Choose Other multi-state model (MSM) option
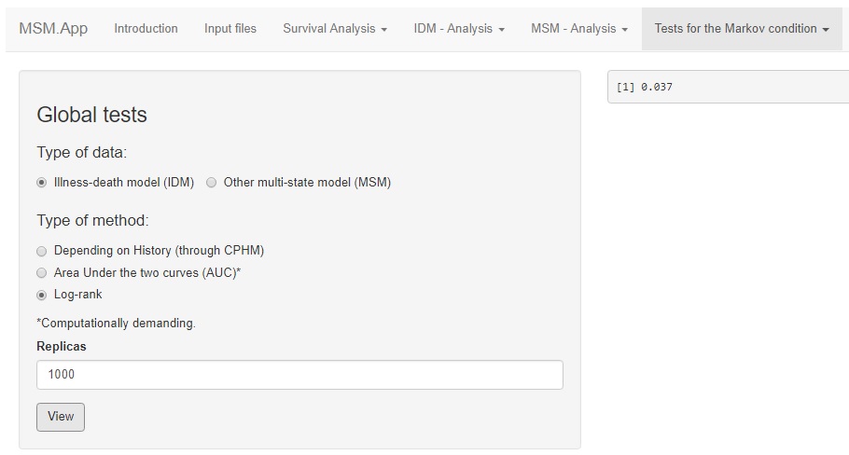Image resolution: width=849 pixels, height=455 pixels. point(211,183)
